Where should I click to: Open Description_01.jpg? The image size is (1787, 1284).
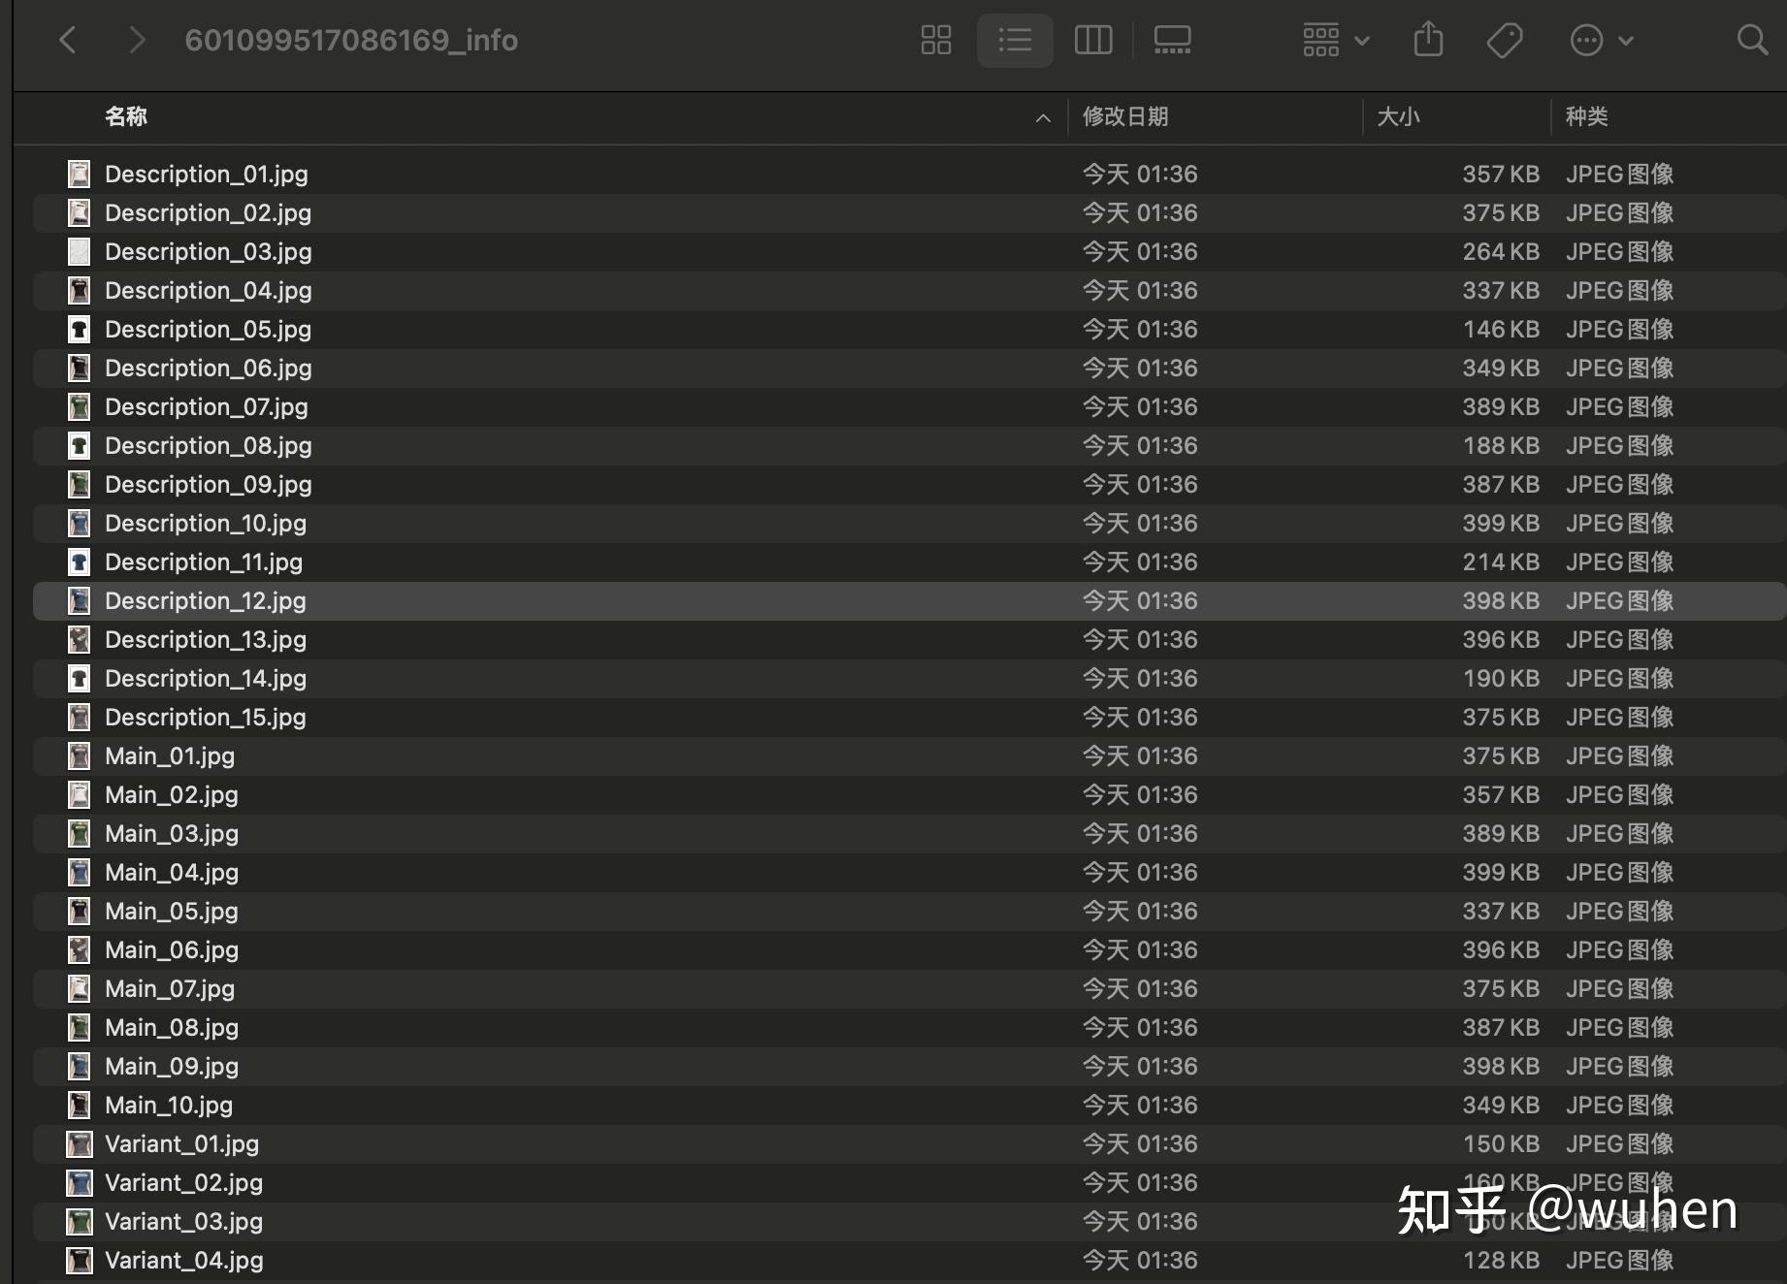click(206, 174)
